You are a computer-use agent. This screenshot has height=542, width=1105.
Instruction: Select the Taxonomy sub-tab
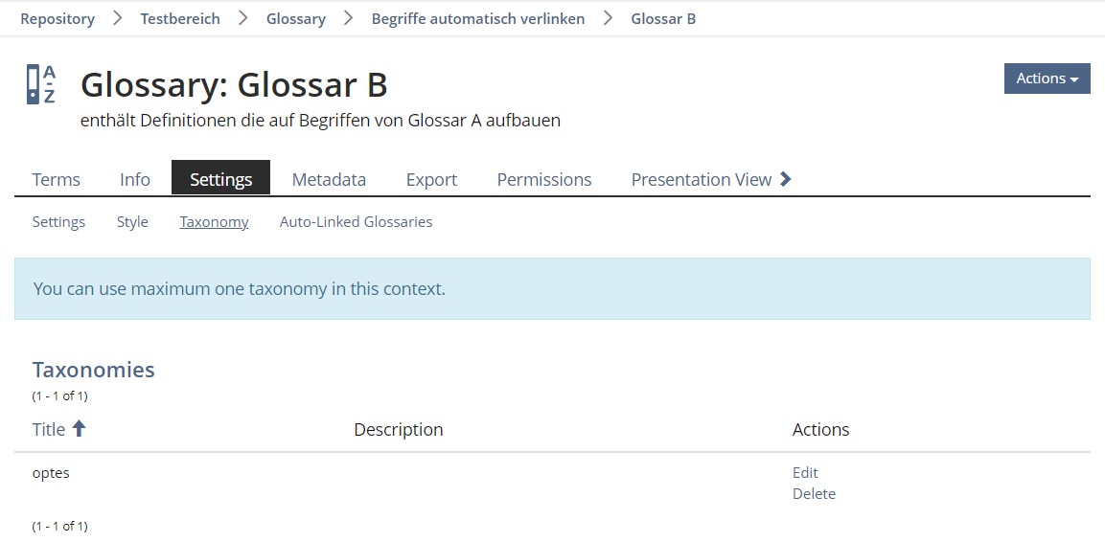[214, 222]
